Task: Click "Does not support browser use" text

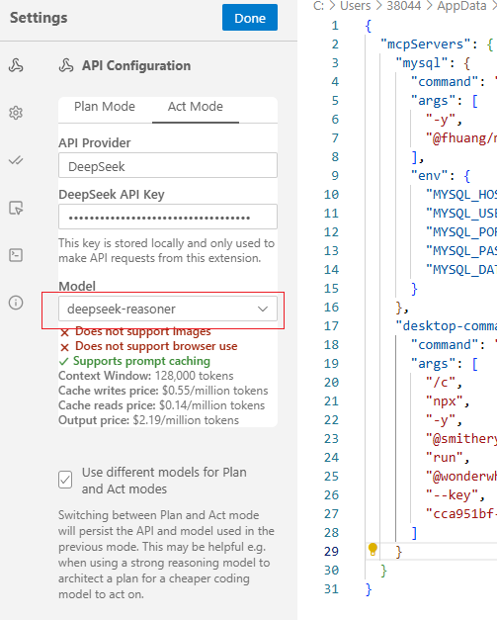Action: 156,346
